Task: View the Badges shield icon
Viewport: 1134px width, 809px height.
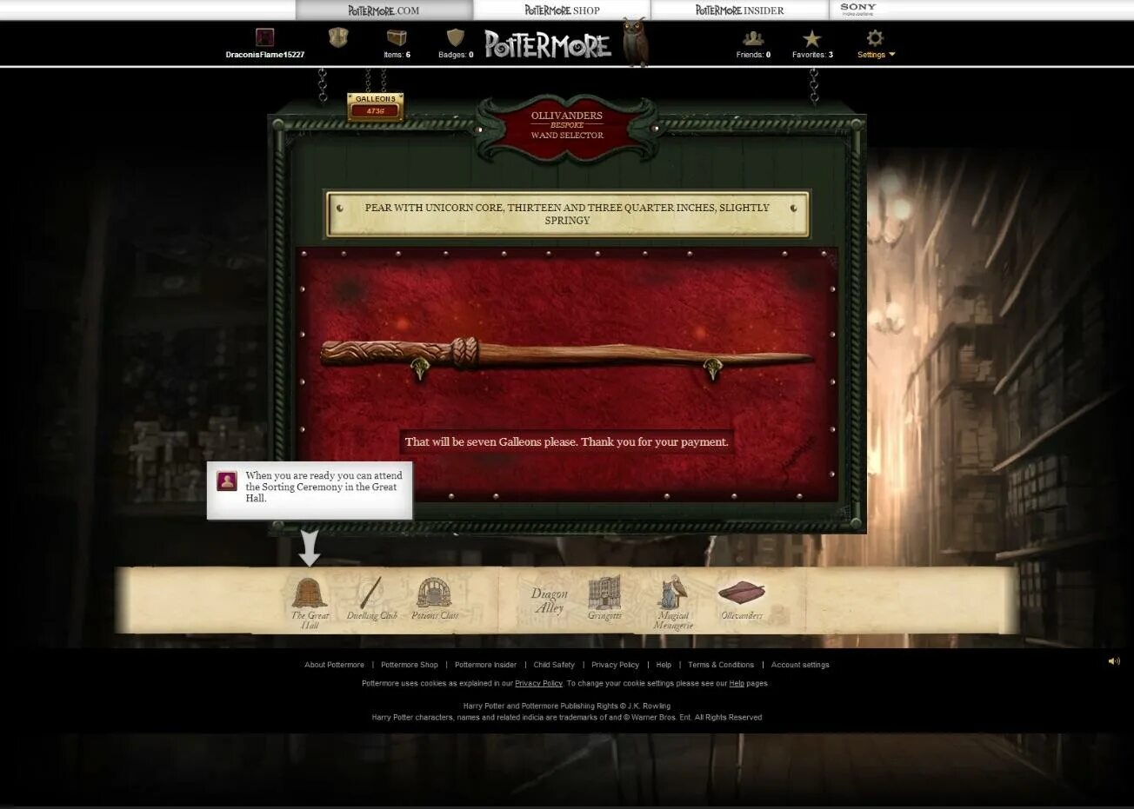Action: 456,37
